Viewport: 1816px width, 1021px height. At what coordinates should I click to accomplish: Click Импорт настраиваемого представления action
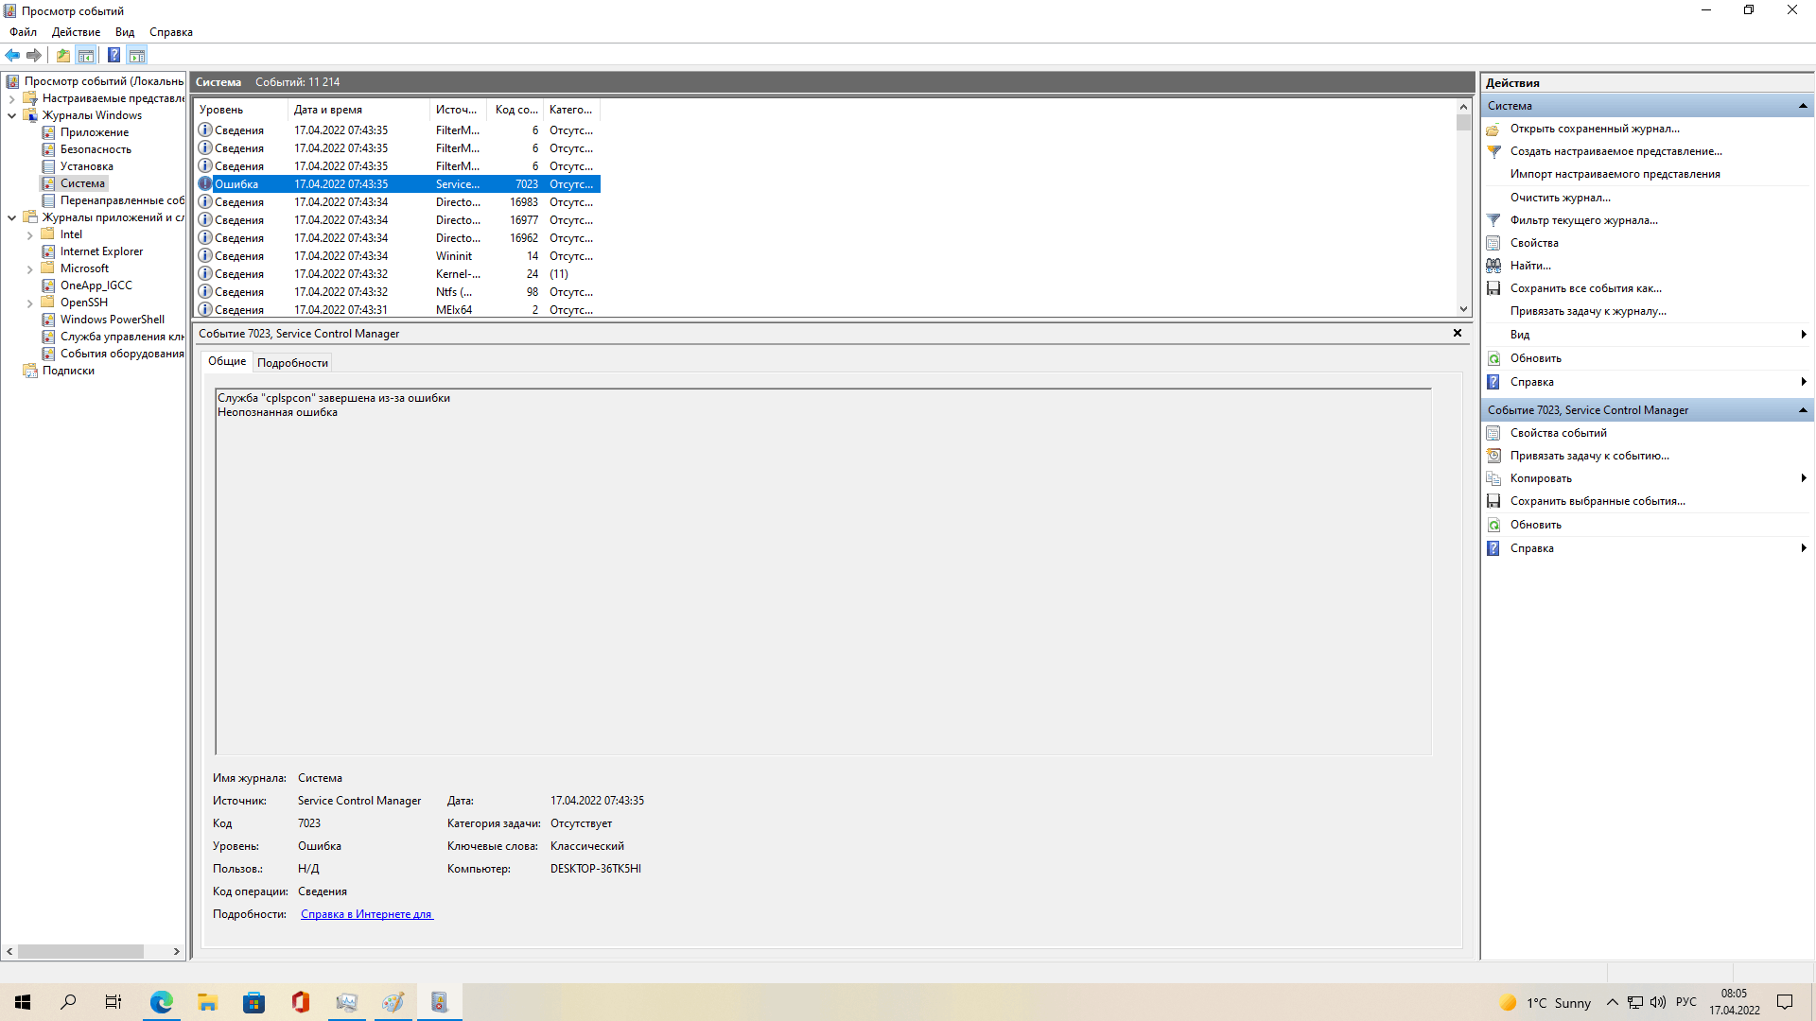1615,174
